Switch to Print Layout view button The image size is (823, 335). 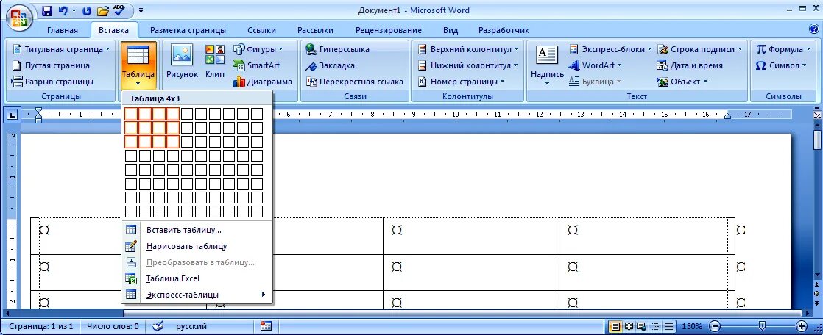(615, 327)
